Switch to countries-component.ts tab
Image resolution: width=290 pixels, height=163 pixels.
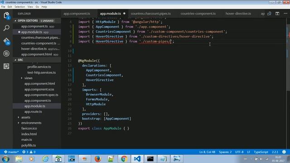(198, 14)
